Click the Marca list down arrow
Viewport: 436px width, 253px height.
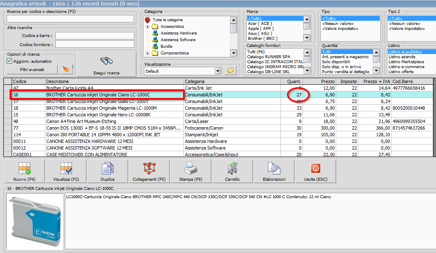coord(307,37)
